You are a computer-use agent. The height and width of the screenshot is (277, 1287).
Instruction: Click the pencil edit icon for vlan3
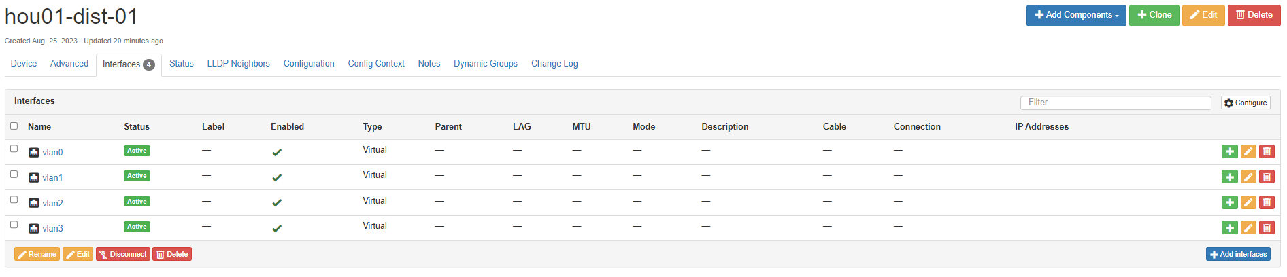click(1248, 228)
